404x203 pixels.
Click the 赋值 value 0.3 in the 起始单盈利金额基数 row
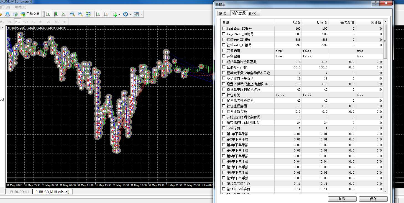click(298, 62)
